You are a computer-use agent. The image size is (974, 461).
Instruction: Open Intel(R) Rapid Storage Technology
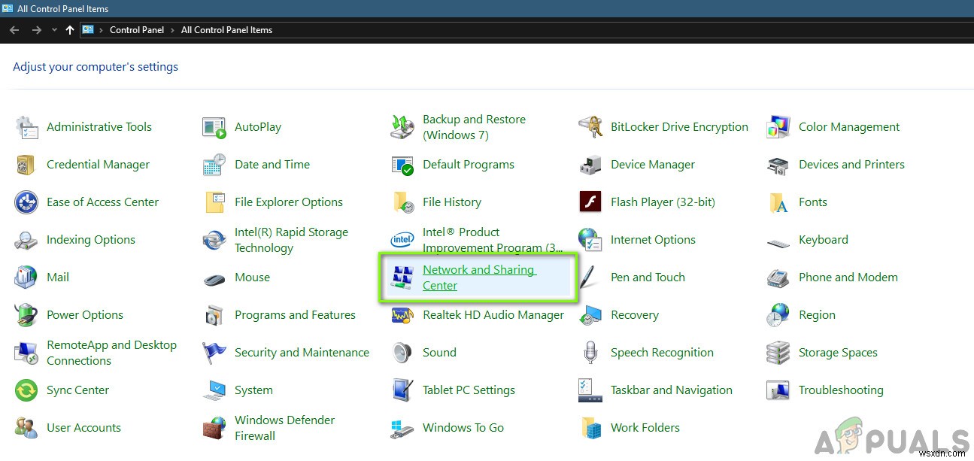point(293,239)
